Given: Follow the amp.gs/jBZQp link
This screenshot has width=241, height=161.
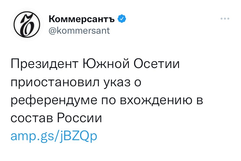Looking at the screenshot, I should [54, 136].
